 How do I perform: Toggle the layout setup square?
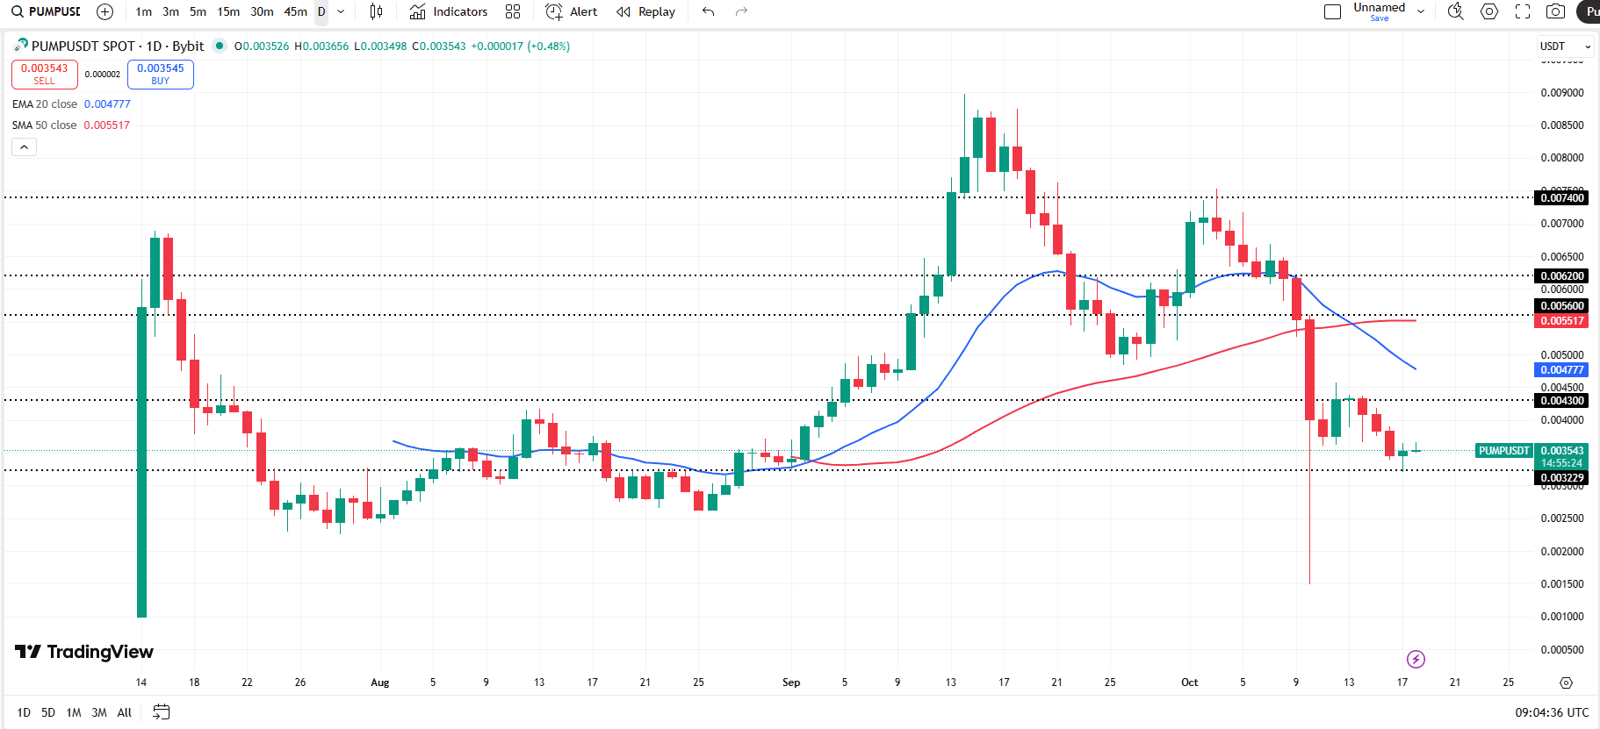pyautogui.click(x=1332, y=11)
